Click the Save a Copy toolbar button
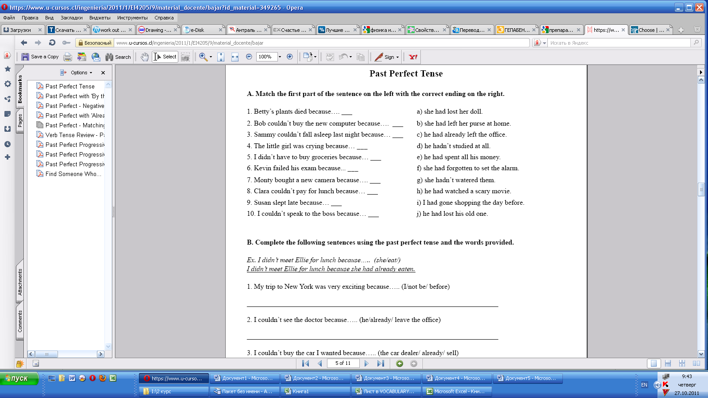This screenshot has height=398, width=708. tap(40, 57)
